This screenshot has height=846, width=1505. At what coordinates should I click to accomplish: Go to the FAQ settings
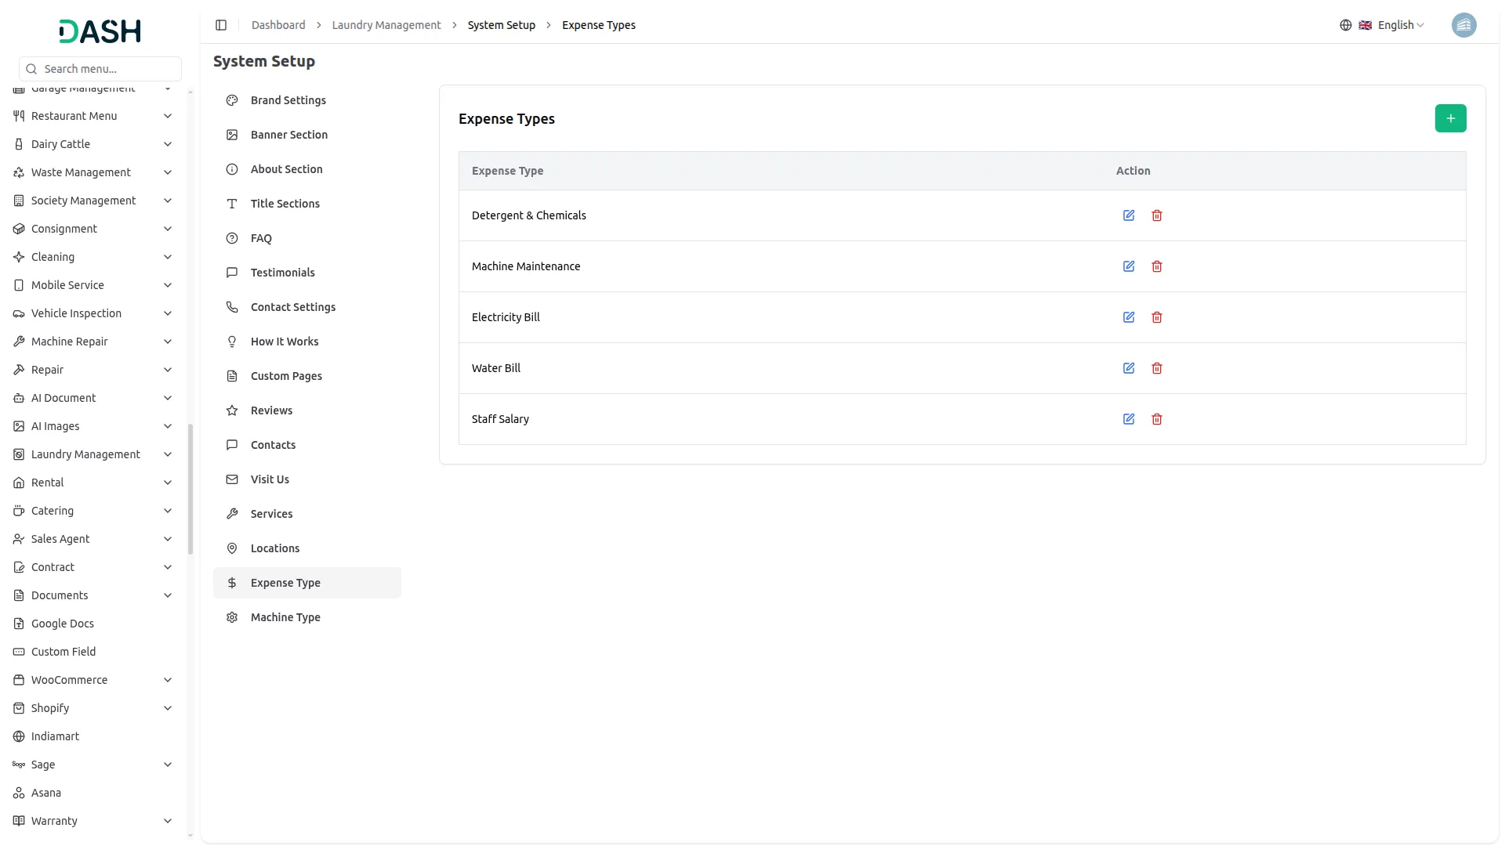click(307, 238)
